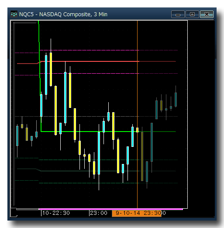Minimize the NQC5 chart window
This screenshot has height=228, width=224.
(178, 14)
